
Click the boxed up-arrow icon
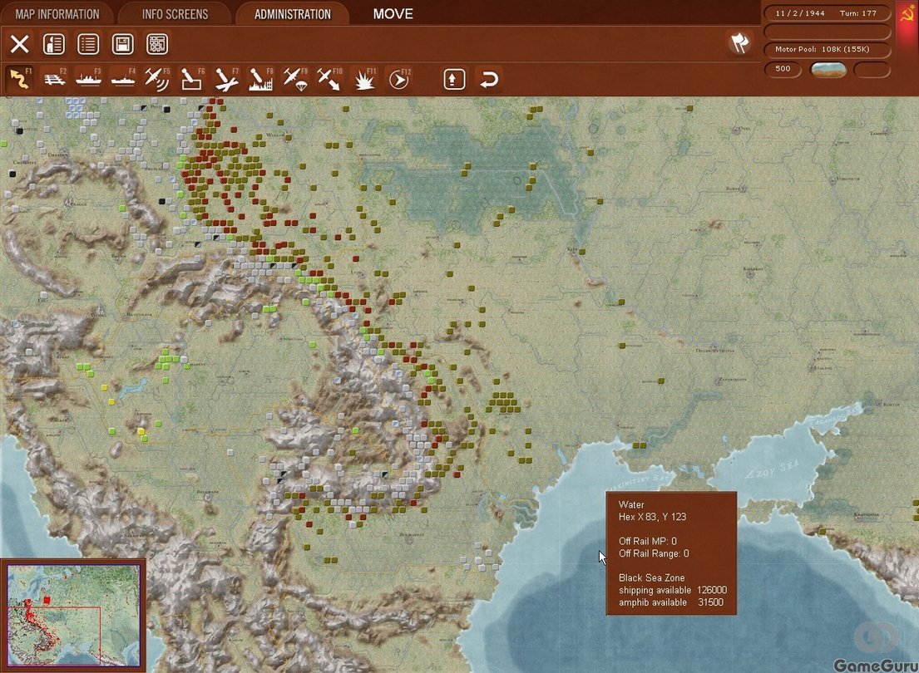[454, 79]
